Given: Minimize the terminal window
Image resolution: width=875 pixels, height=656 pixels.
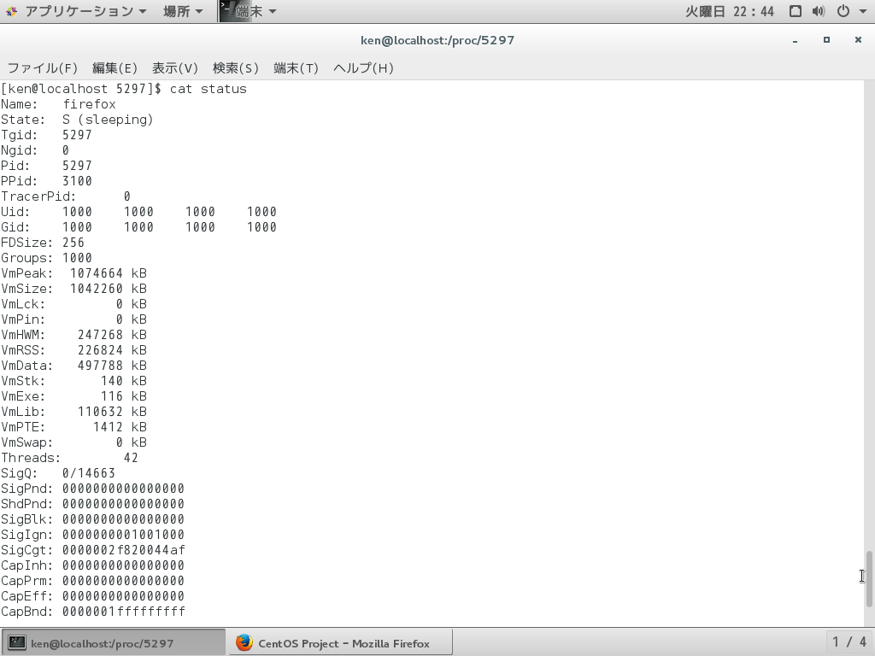Looking at the screenshot, I should tap(795, 40).
